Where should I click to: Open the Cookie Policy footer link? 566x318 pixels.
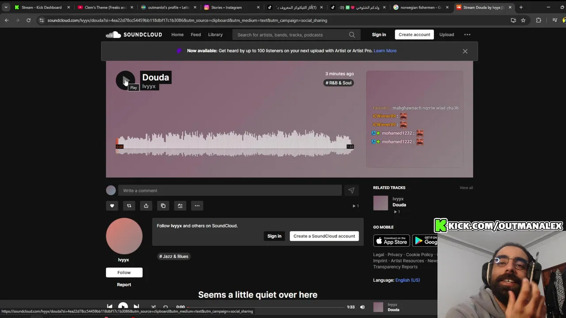(419, 254)
